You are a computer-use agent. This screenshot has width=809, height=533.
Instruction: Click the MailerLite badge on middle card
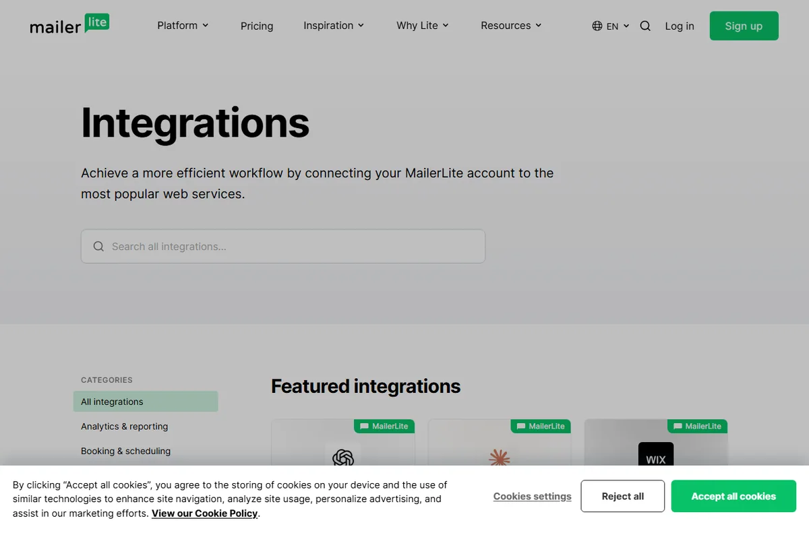coord(541,426)
